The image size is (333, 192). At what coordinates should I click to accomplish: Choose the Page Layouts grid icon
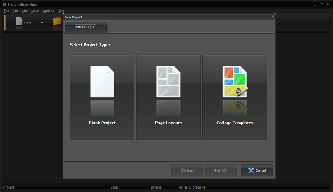(168, 81)
